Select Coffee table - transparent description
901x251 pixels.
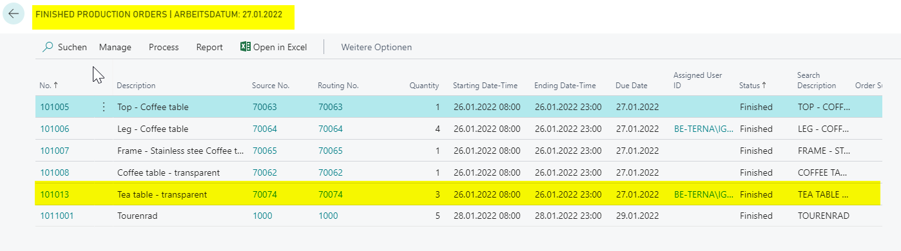(168, 172)
